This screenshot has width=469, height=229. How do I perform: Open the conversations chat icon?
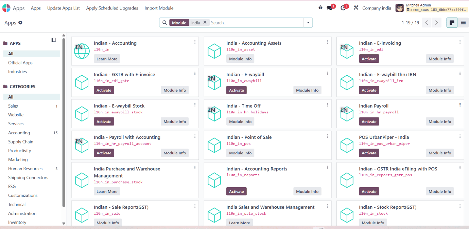pyautogui.click(x=329, y=8)
